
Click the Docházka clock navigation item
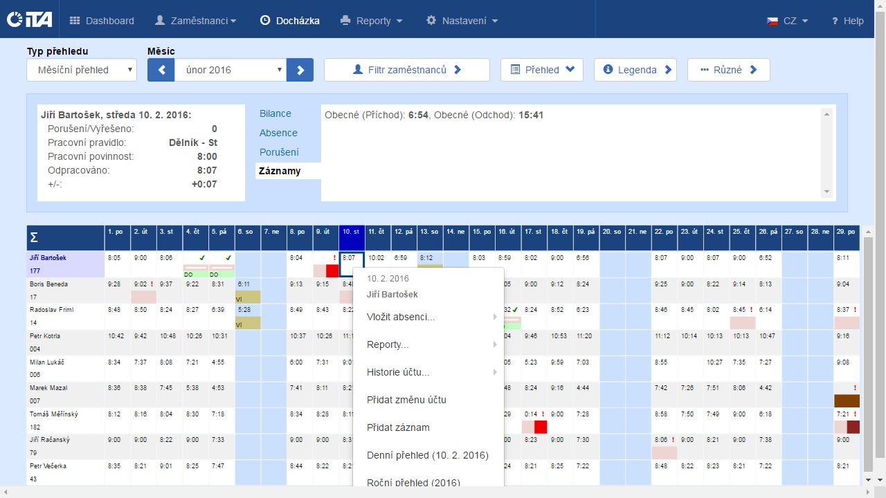[289, 21]
